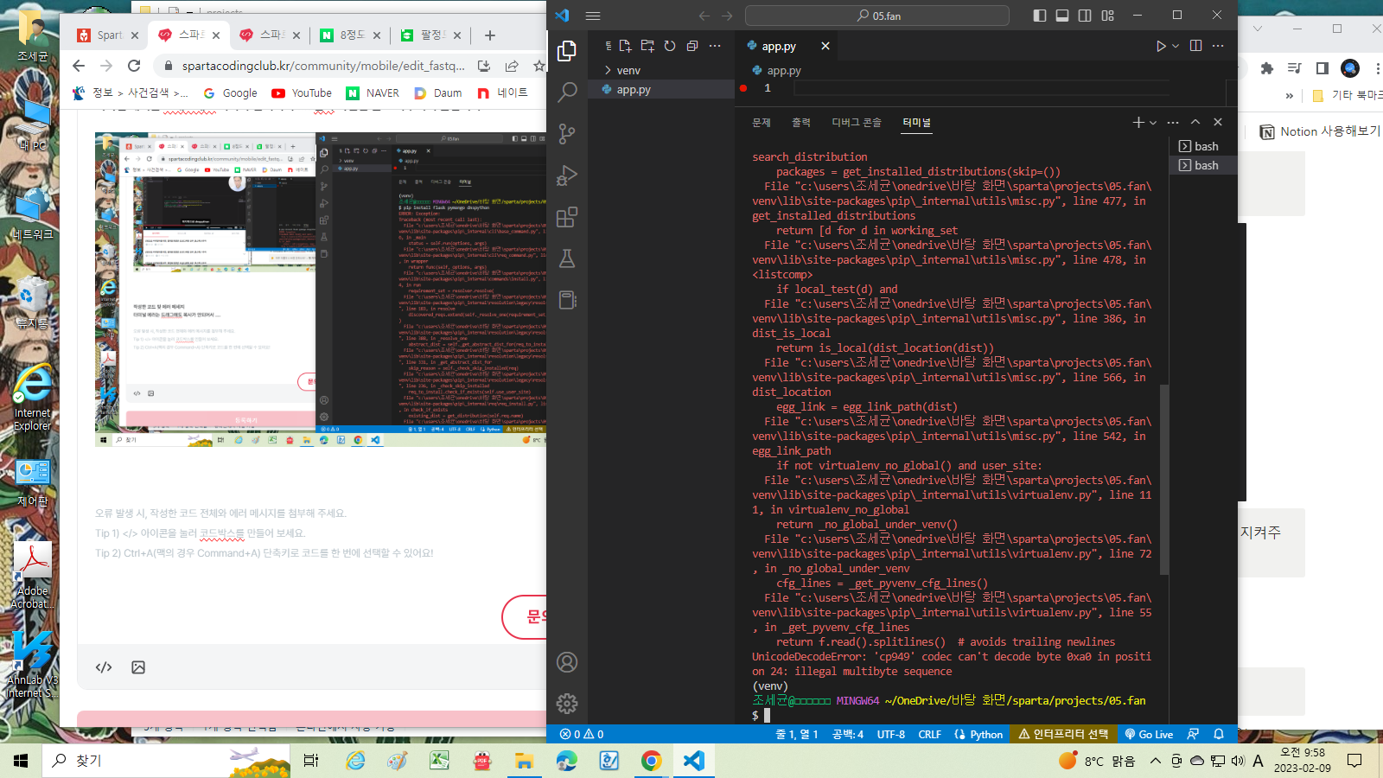1383x778 pixels.
Task: Show hidden system tray icons
Action: pyautogui.click(x=1155, y=761)
